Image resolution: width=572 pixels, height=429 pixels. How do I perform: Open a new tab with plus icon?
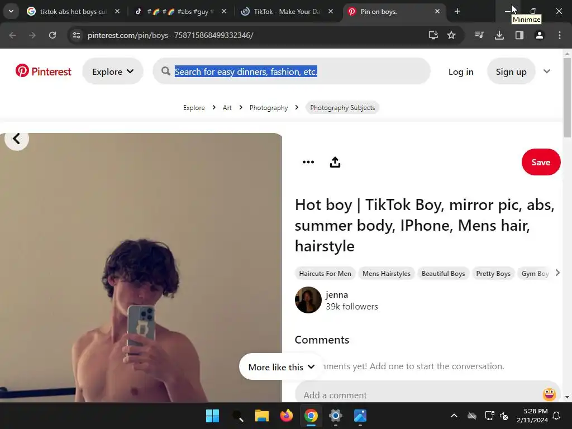[x=457, y=11]
